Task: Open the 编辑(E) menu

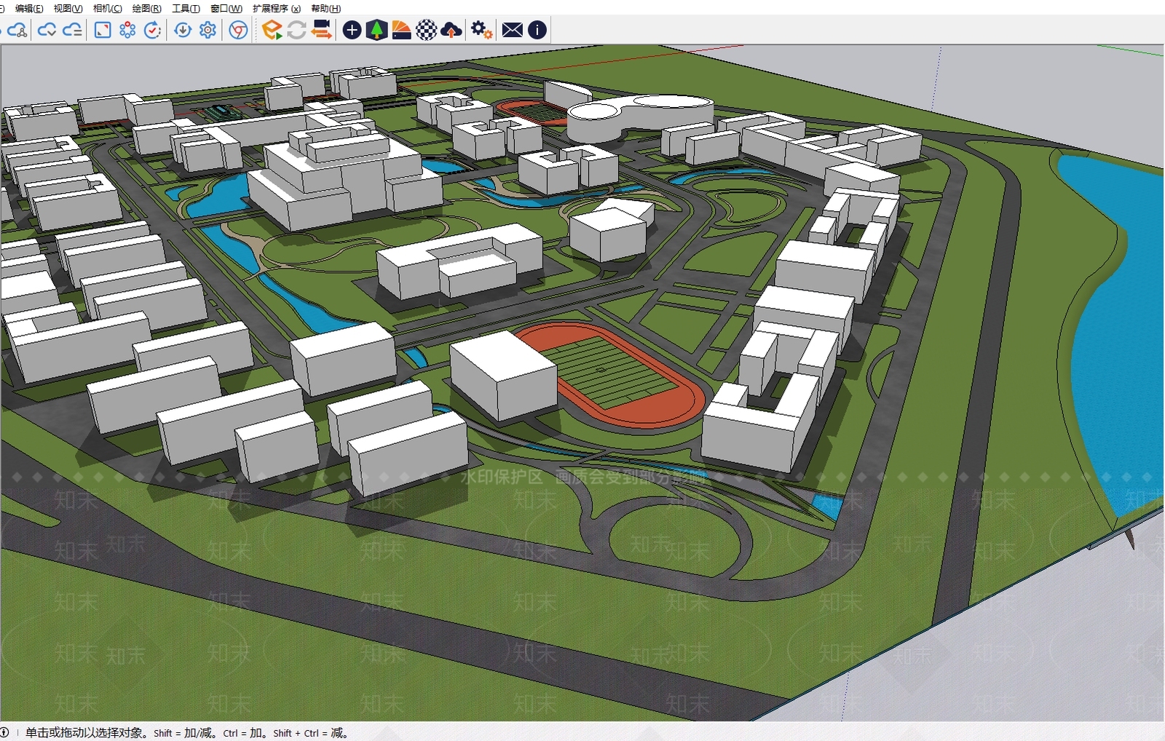Action: [x=29, y=8]
